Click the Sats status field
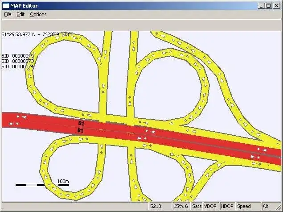The height and width of the screenshot is (212, 283). coord(197,206)
